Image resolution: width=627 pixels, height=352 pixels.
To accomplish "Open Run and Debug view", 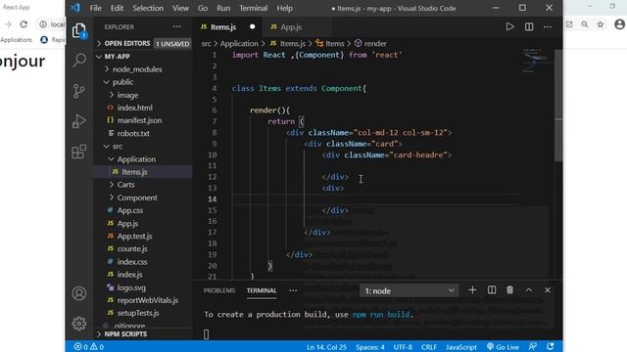I will pos(79,121).
